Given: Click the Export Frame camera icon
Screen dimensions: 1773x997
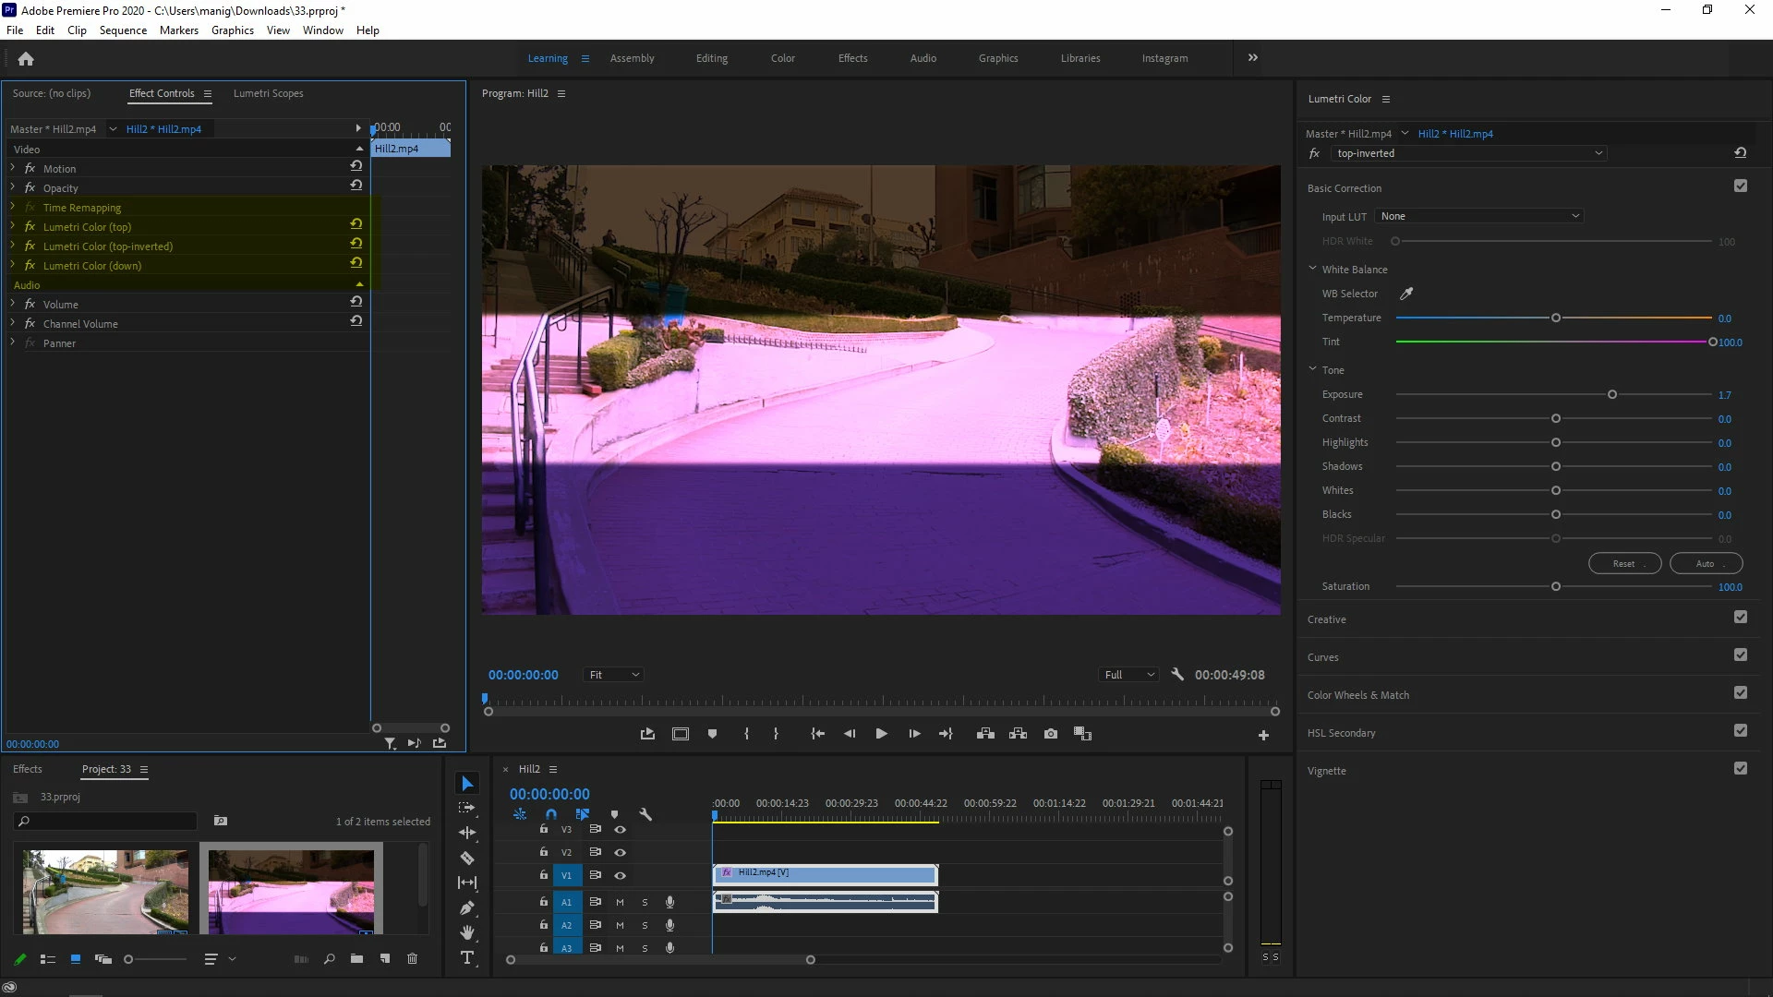Looking at the screenshot, I should 1051,734.
